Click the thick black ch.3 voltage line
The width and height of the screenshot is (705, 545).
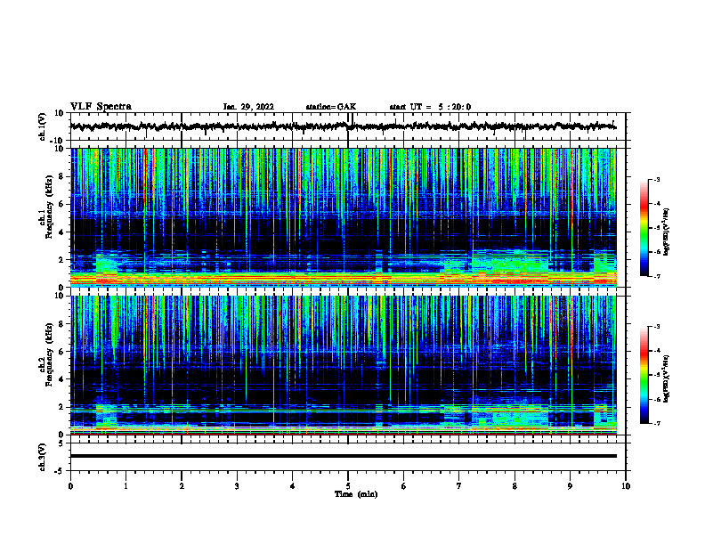pyautogui.click(x=344, y=456)
